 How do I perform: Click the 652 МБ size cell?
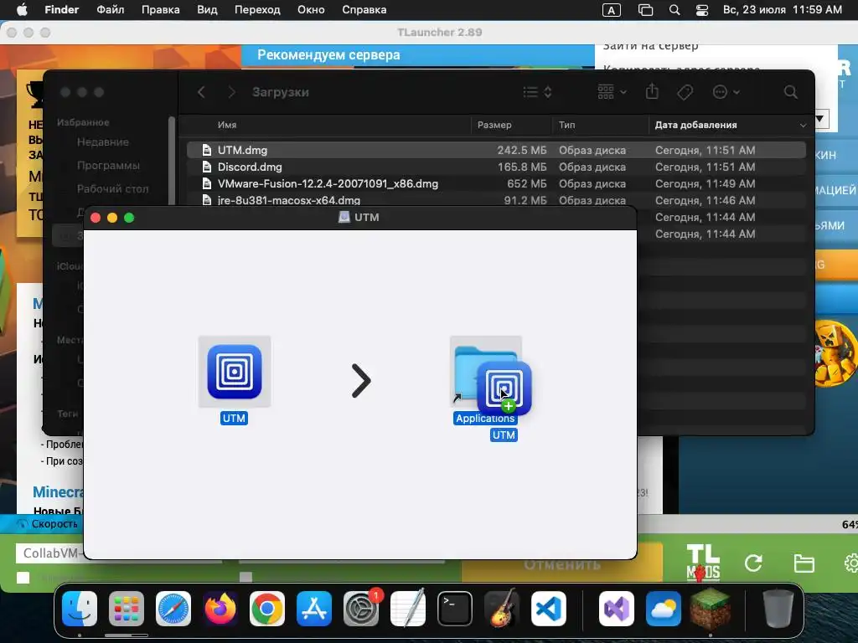coord(526,183)
